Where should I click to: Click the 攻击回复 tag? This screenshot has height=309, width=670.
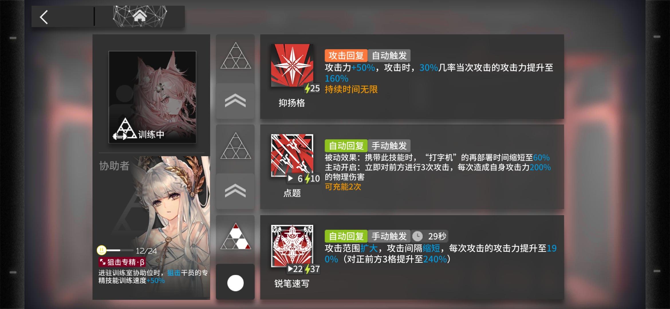tap(346, 56)
